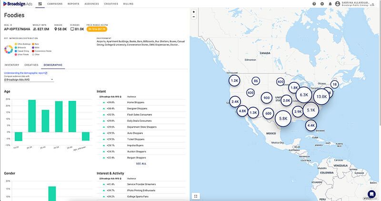Image resolution: width=381 pixels, height=201 pixels.
Task: Open Understanding the demographic report link
Action: tap(26, 73)
